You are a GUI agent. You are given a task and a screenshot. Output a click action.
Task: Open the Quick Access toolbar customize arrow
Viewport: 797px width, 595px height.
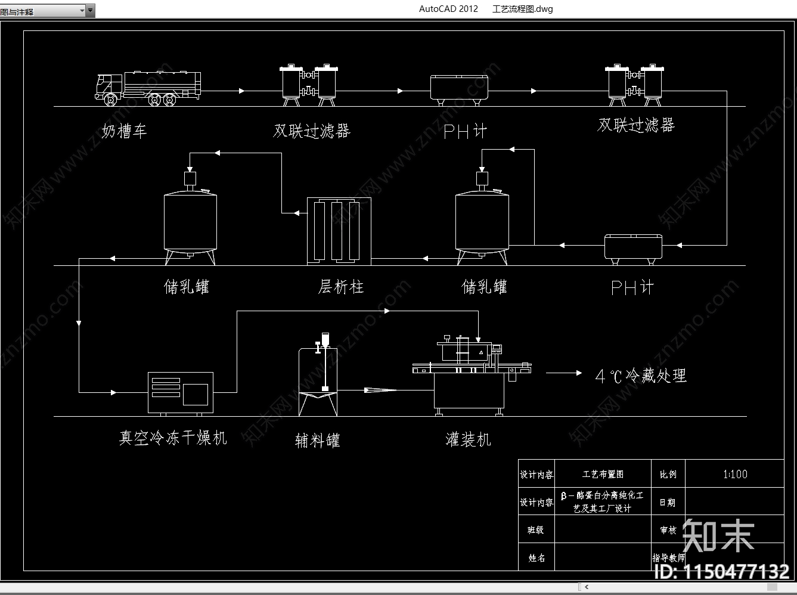(91, 11)
